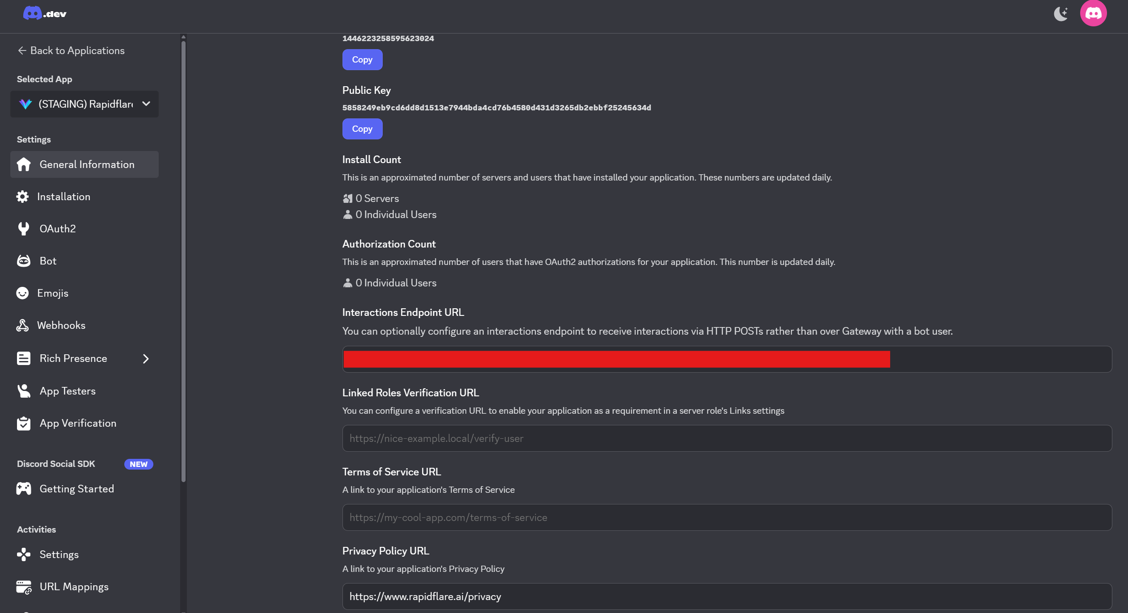Click the OAuth2 plug icon
Screen dimensions: 1128x613
pyautogui.click(x=23, y=229)
